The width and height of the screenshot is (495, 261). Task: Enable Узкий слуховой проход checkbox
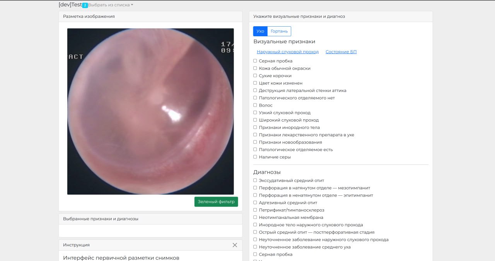pos(255,112)
